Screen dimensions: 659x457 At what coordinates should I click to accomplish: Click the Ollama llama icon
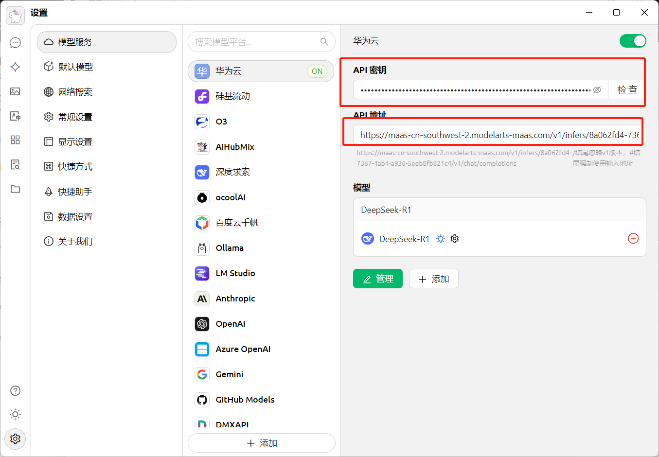click(202, 248)
